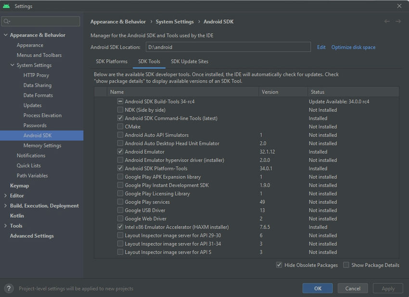This screenshot has height=297, width=409.
Task: Expand Build, Execution, Deployment settings
Action: click(5, 205)
